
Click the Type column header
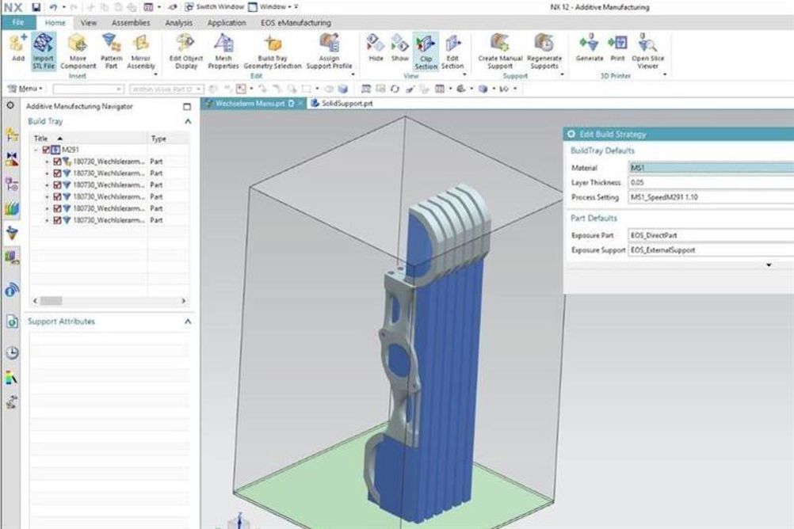(x=169, y=139)
